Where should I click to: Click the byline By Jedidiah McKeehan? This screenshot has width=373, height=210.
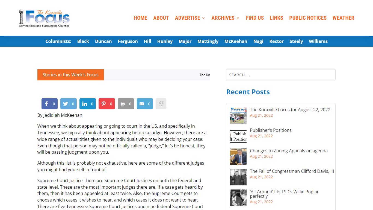point(60,115)
